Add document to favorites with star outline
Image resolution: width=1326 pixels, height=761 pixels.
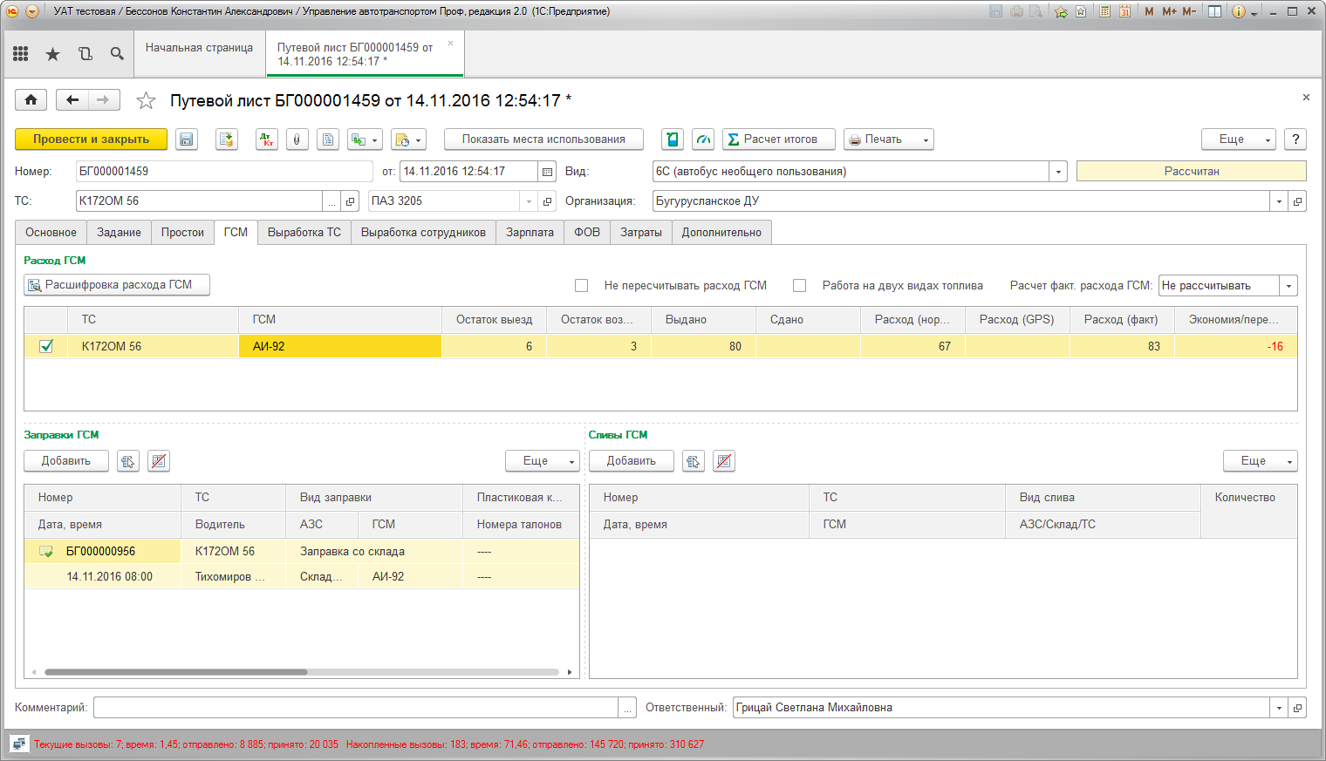(146, 101)
